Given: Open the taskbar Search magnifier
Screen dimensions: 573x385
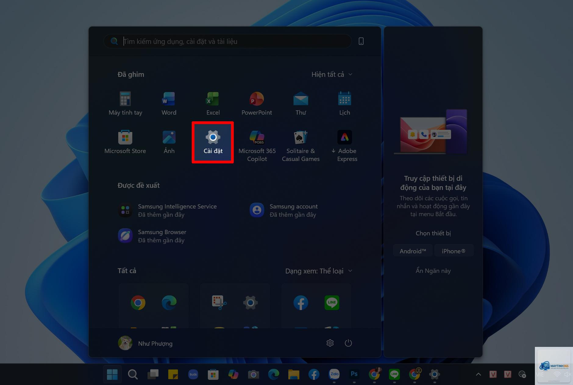Looking at the screenshot, I should click(x=133, y=374).
